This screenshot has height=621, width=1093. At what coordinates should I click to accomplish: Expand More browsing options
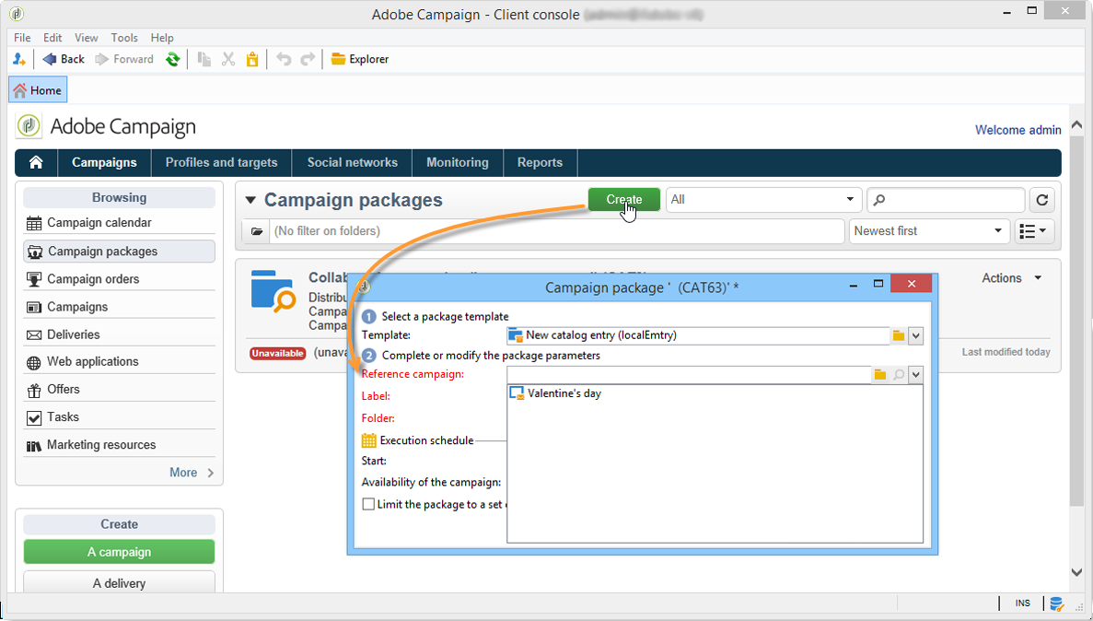(192, 473)
